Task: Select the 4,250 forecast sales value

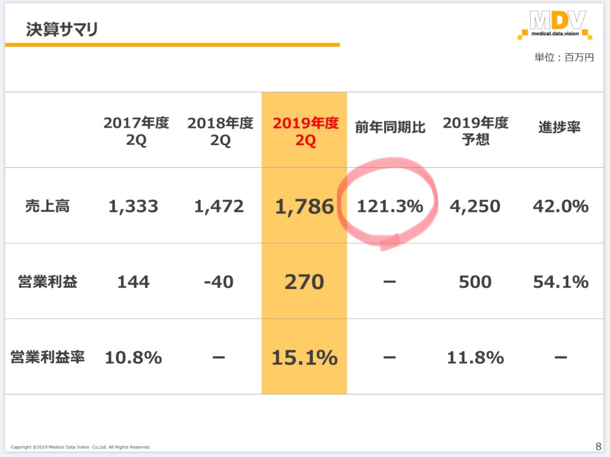Action: [x=475, y=206]
